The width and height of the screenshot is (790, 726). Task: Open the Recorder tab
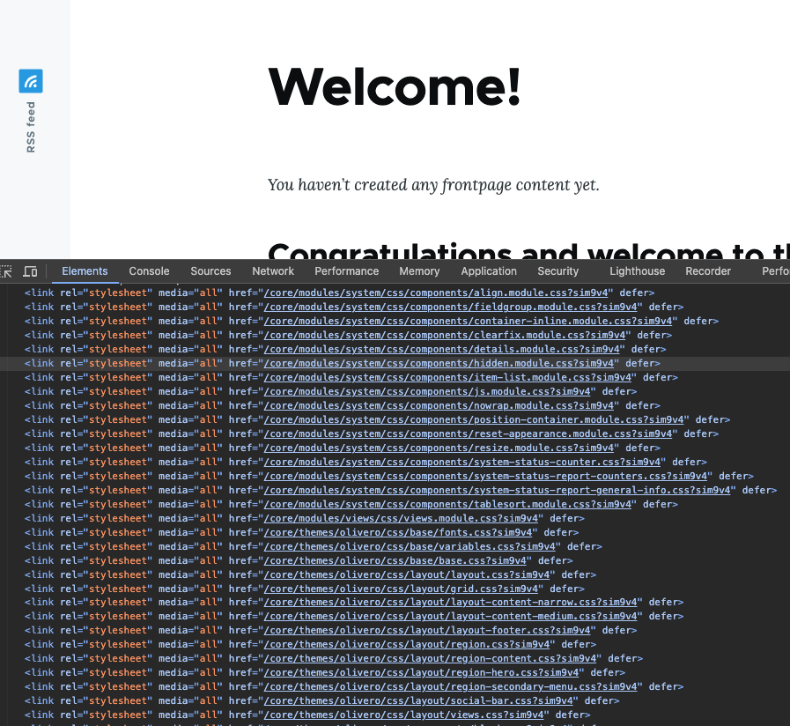click(x=708, y=271)
